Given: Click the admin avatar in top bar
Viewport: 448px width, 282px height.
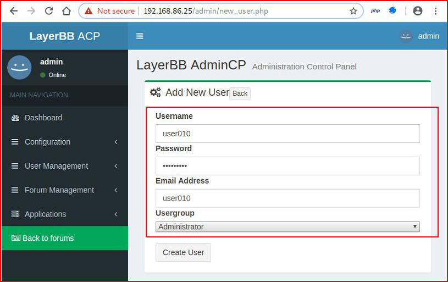Looking at the screenshot, I should 406,36.
